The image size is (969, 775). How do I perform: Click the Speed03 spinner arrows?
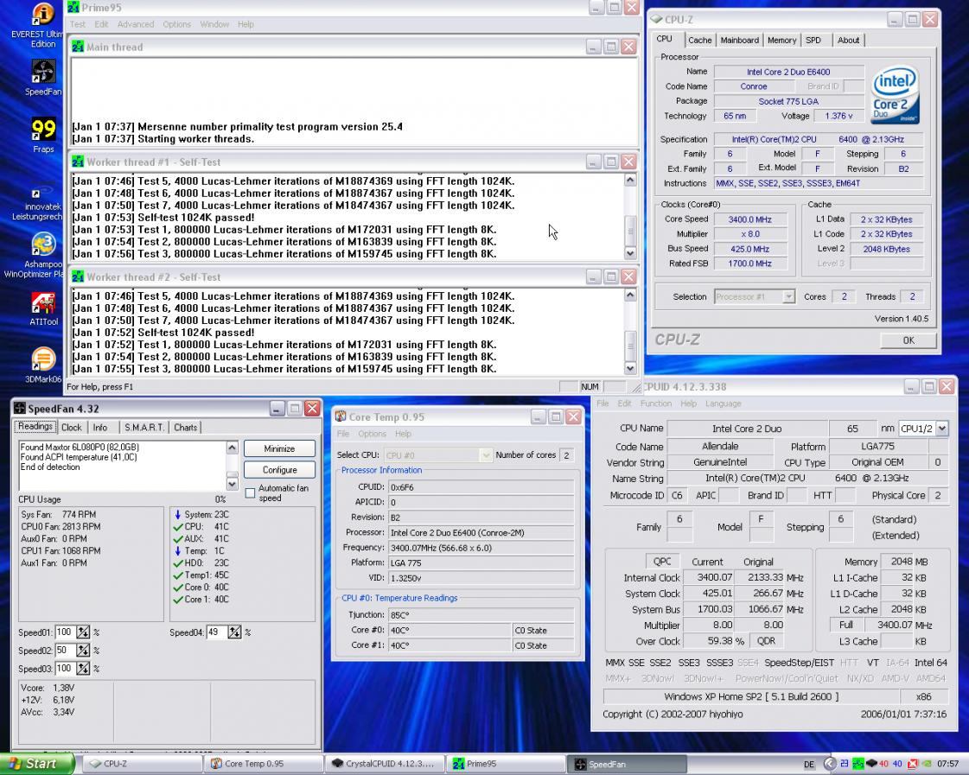tap(83, 668)
